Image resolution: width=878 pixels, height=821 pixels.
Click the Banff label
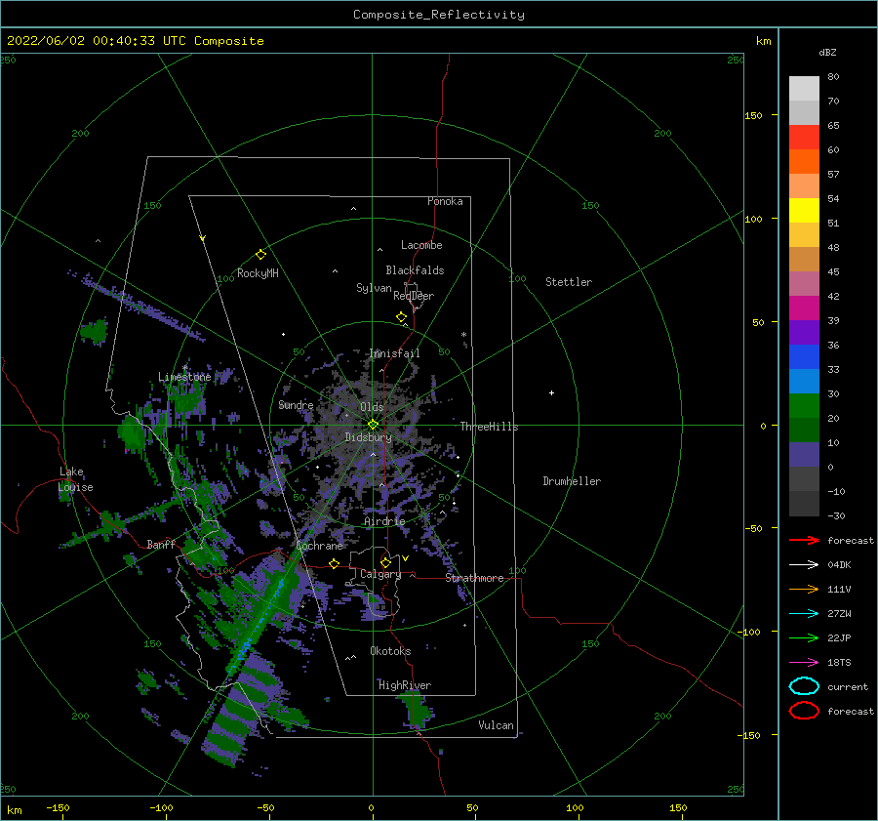(161, 544)
